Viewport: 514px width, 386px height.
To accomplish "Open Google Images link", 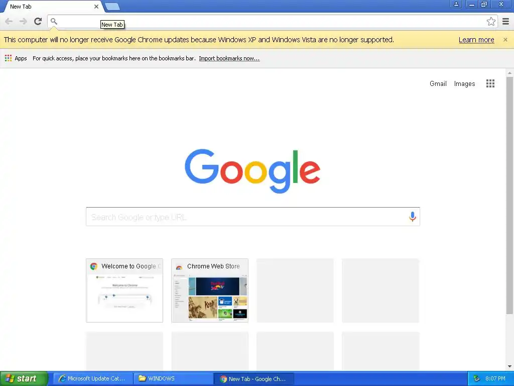I will click(x=464, y=84).
